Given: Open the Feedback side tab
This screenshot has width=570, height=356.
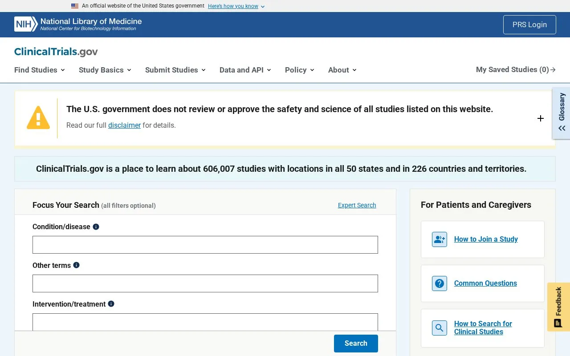Looking at the screenshot, I should [558, 307].
